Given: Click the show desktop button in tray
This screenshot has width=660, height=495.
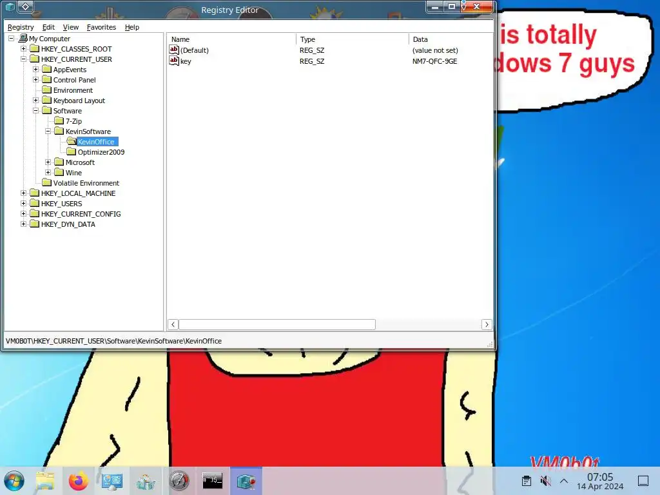Looking at the screenshot, I should point(643,481).
